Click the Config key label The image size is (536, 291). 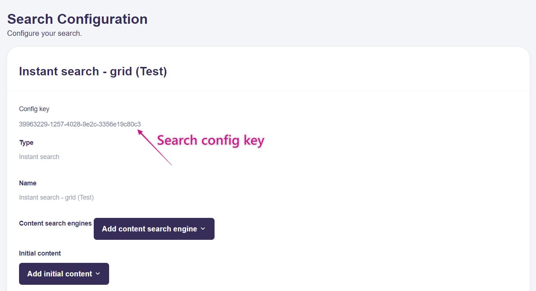(x=34, y=109)
